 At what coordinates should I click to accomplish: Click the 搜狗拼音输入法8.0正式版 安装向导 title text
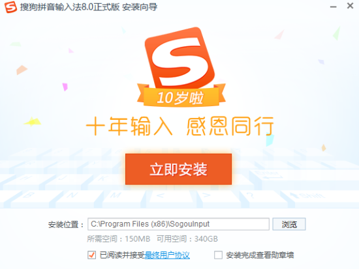tap(89, 7)
